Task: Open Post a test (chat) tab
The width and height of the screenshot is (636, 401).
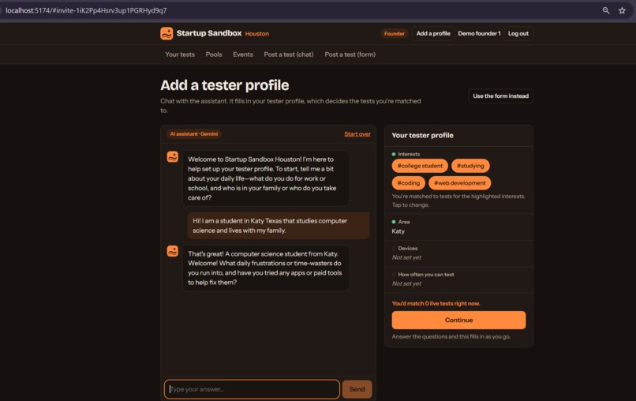Action: 289,54
